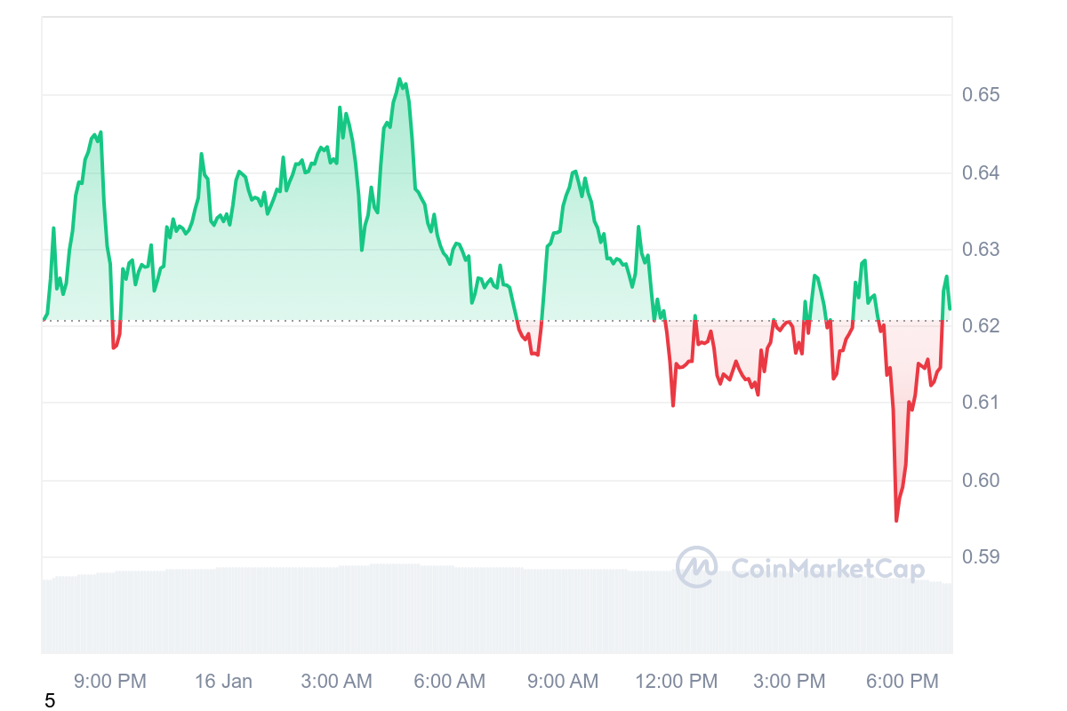The height and width of the screenshot is (711, 1067).
Task: Click the 12:00 PM time axis label
Action: pos(677,682)
